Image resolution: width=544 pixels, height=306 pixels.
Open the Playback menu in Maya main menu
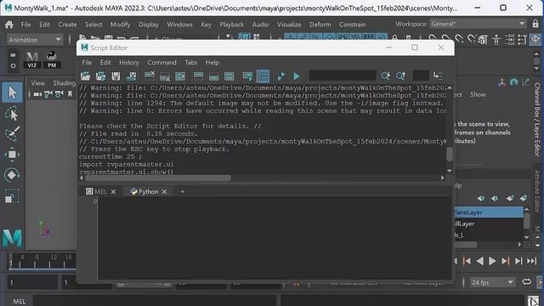[231, 25]
